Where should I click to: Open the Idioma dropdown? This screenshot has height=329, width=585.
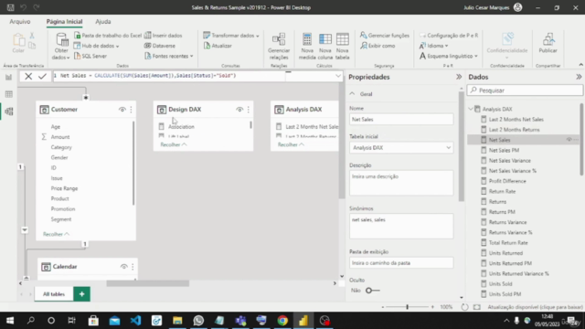(x=433, y=46)
